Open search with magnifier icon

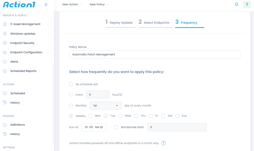click(x=237, y=4)
